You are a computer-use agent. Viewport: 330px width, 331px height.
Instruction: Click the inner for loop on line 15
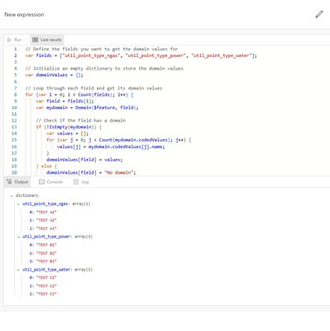(119, 140)
